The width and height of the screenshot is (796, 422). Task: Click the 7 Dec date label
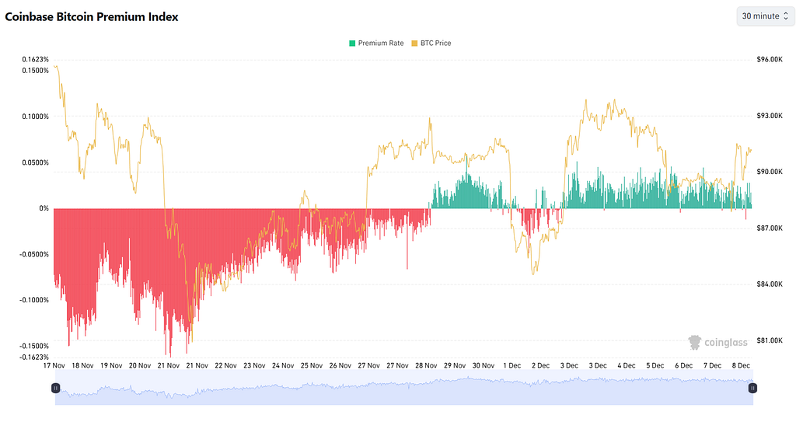tap(712, 365)
